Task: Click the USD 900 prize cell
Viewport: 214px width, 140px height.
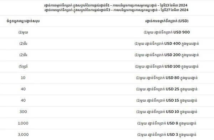Action: pyautogui.click(x=167, y=32)
